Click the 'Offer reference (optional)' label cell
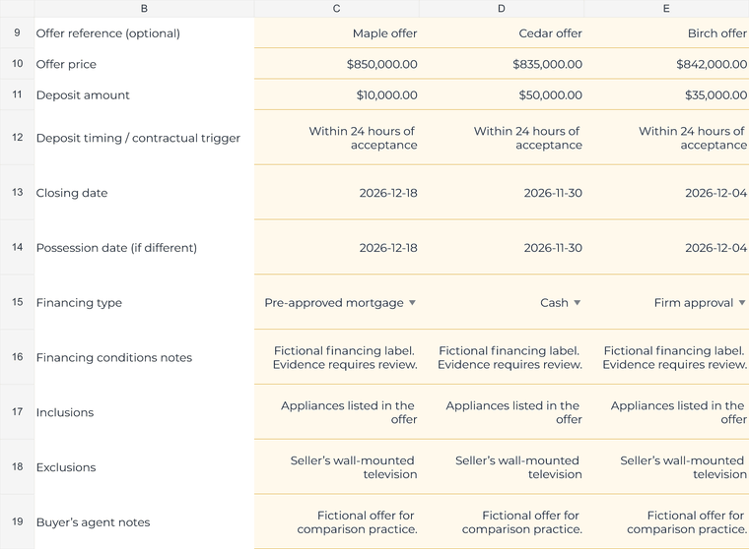The height and width of the screenshot is (549, 749). click(x=144, y=32)
